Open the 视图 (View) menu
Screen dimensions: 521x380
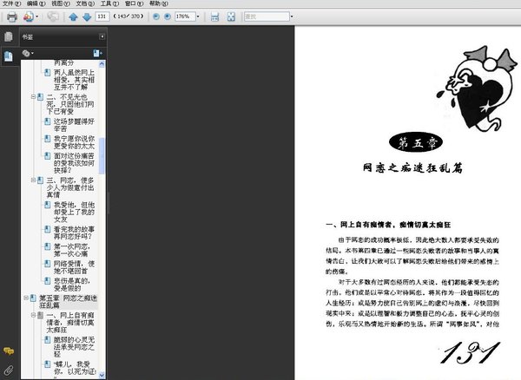(61, 3)
